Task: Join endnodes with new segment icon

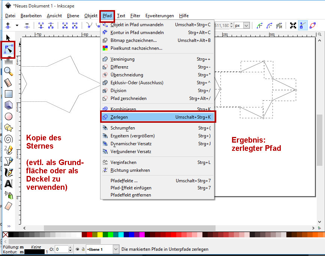Action: (65, 25)
